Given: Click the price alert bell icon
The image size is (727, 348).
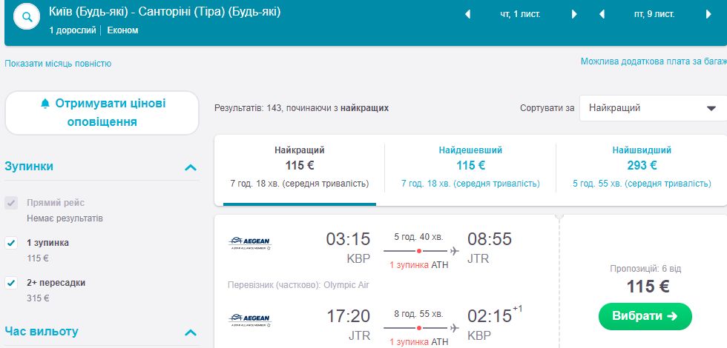Looking at the screenshot, I should coord(46,104).
